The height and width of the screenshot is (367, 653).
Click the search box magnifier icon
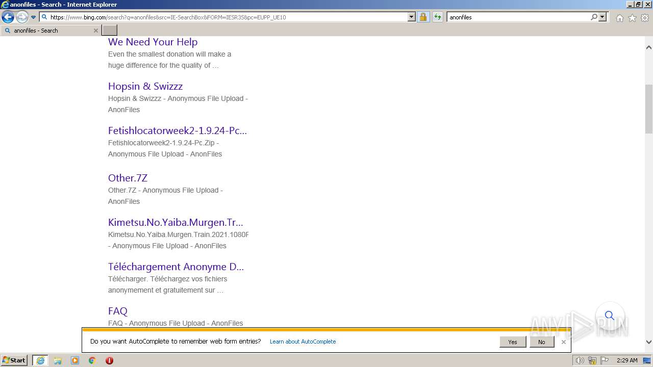point(594,17)
